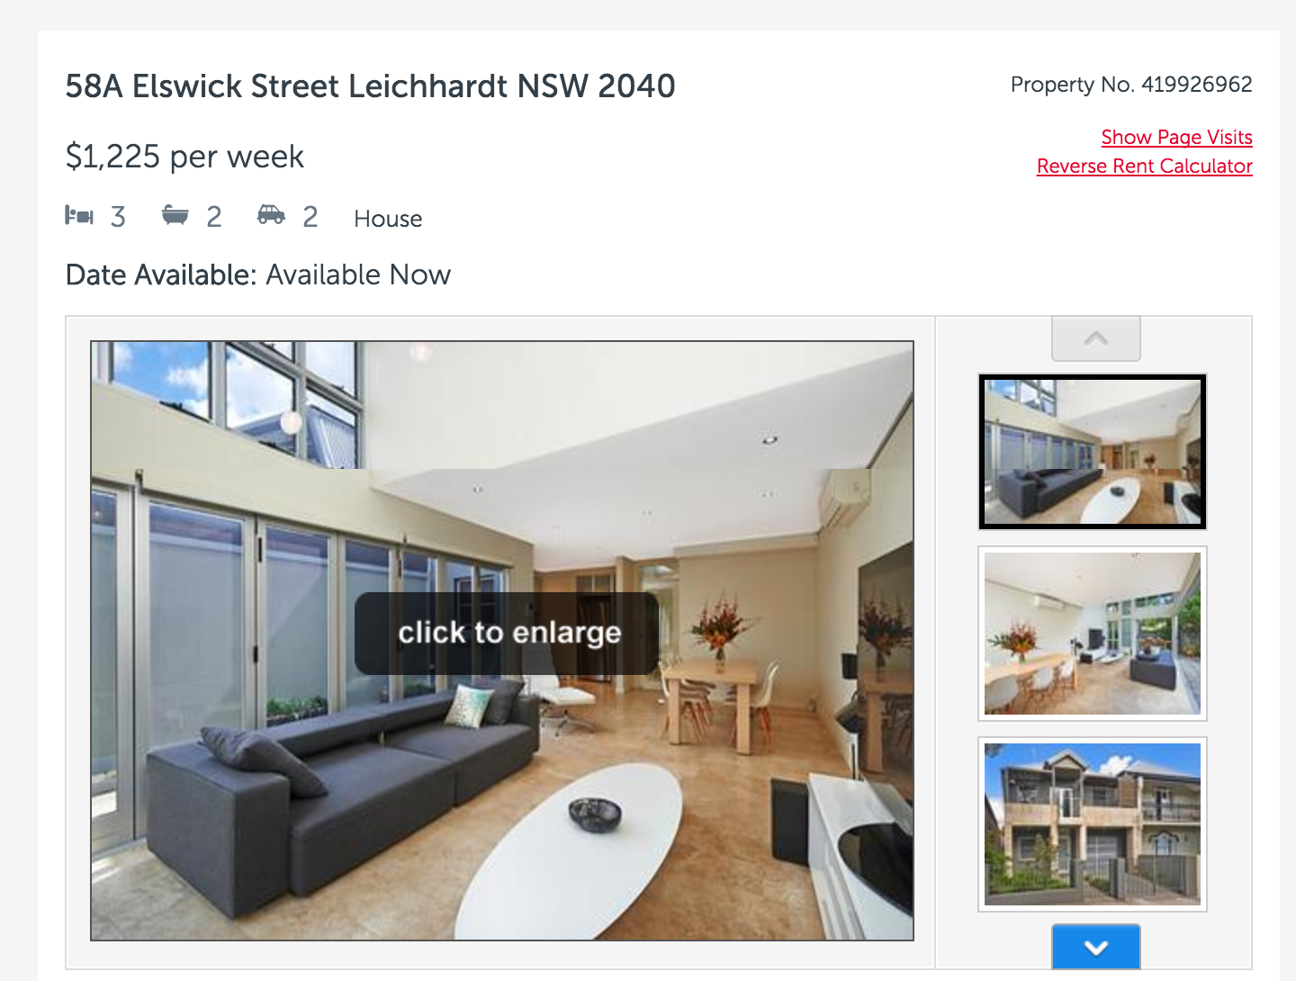1296x981 pixels.
Task: Click the car parking spaces icon
Action: [271, 215]
